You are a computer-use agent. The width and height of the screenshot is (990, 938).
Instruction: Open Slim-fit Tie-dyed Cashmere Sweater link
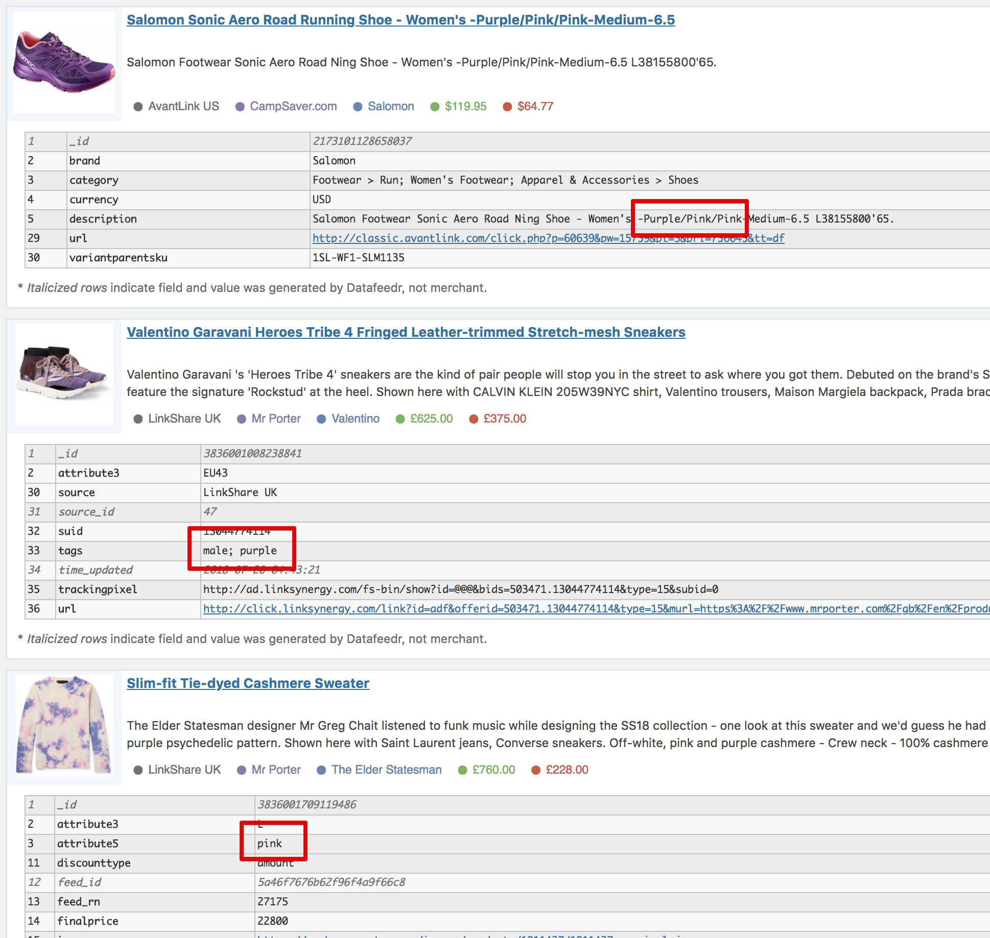[x=248, y=683]
